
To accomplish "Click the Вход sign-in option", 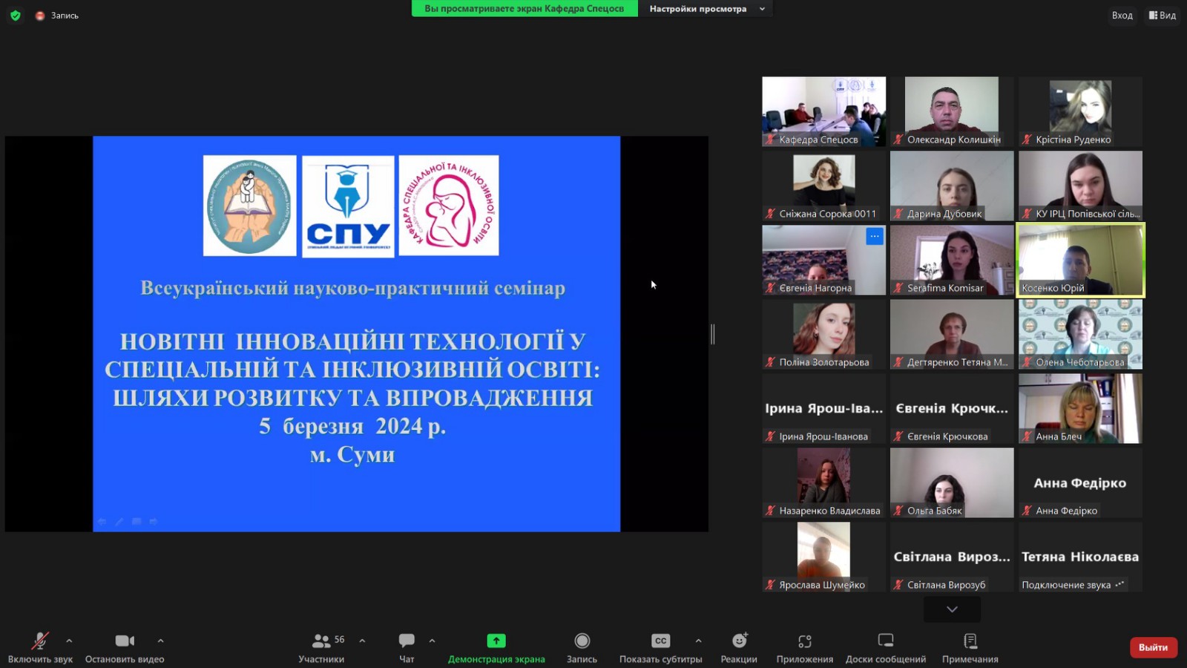I will [1122, 16].
